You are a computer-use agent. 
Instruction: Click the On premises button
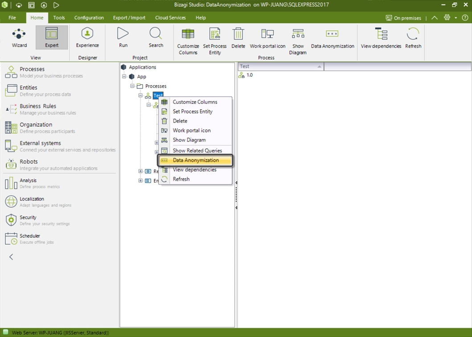pyautogui.click(x=403, y=18)
